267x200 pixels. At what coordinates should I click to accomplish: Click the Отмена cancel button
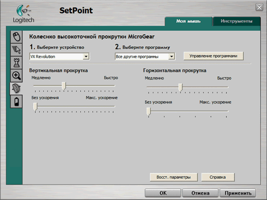click(200, 193)
